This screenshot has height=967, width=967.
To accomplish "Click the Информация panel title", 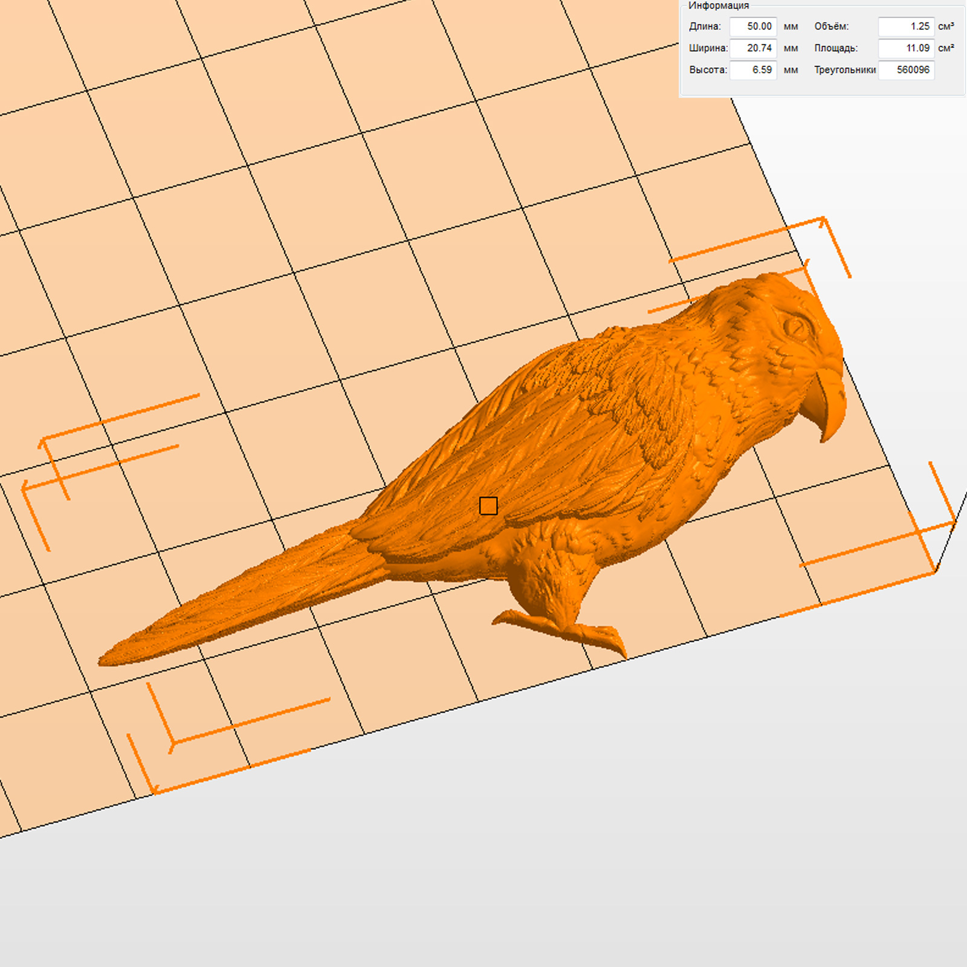I will tap(718, 6).
